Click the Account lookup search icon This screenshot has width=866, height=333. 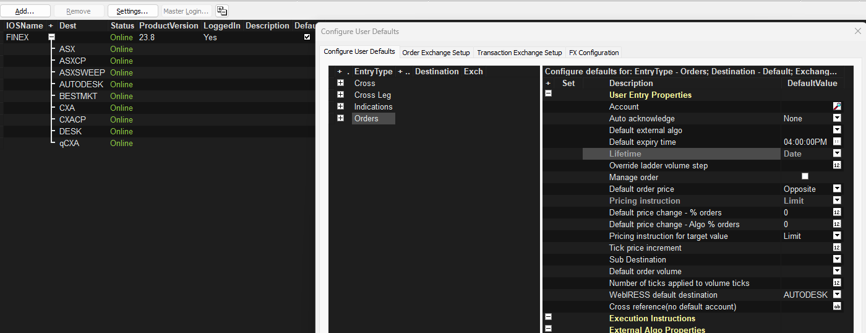837,106
